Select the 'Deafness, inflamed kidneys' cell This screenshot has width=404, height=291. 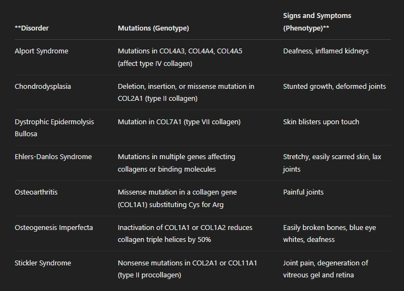(325, 51)
